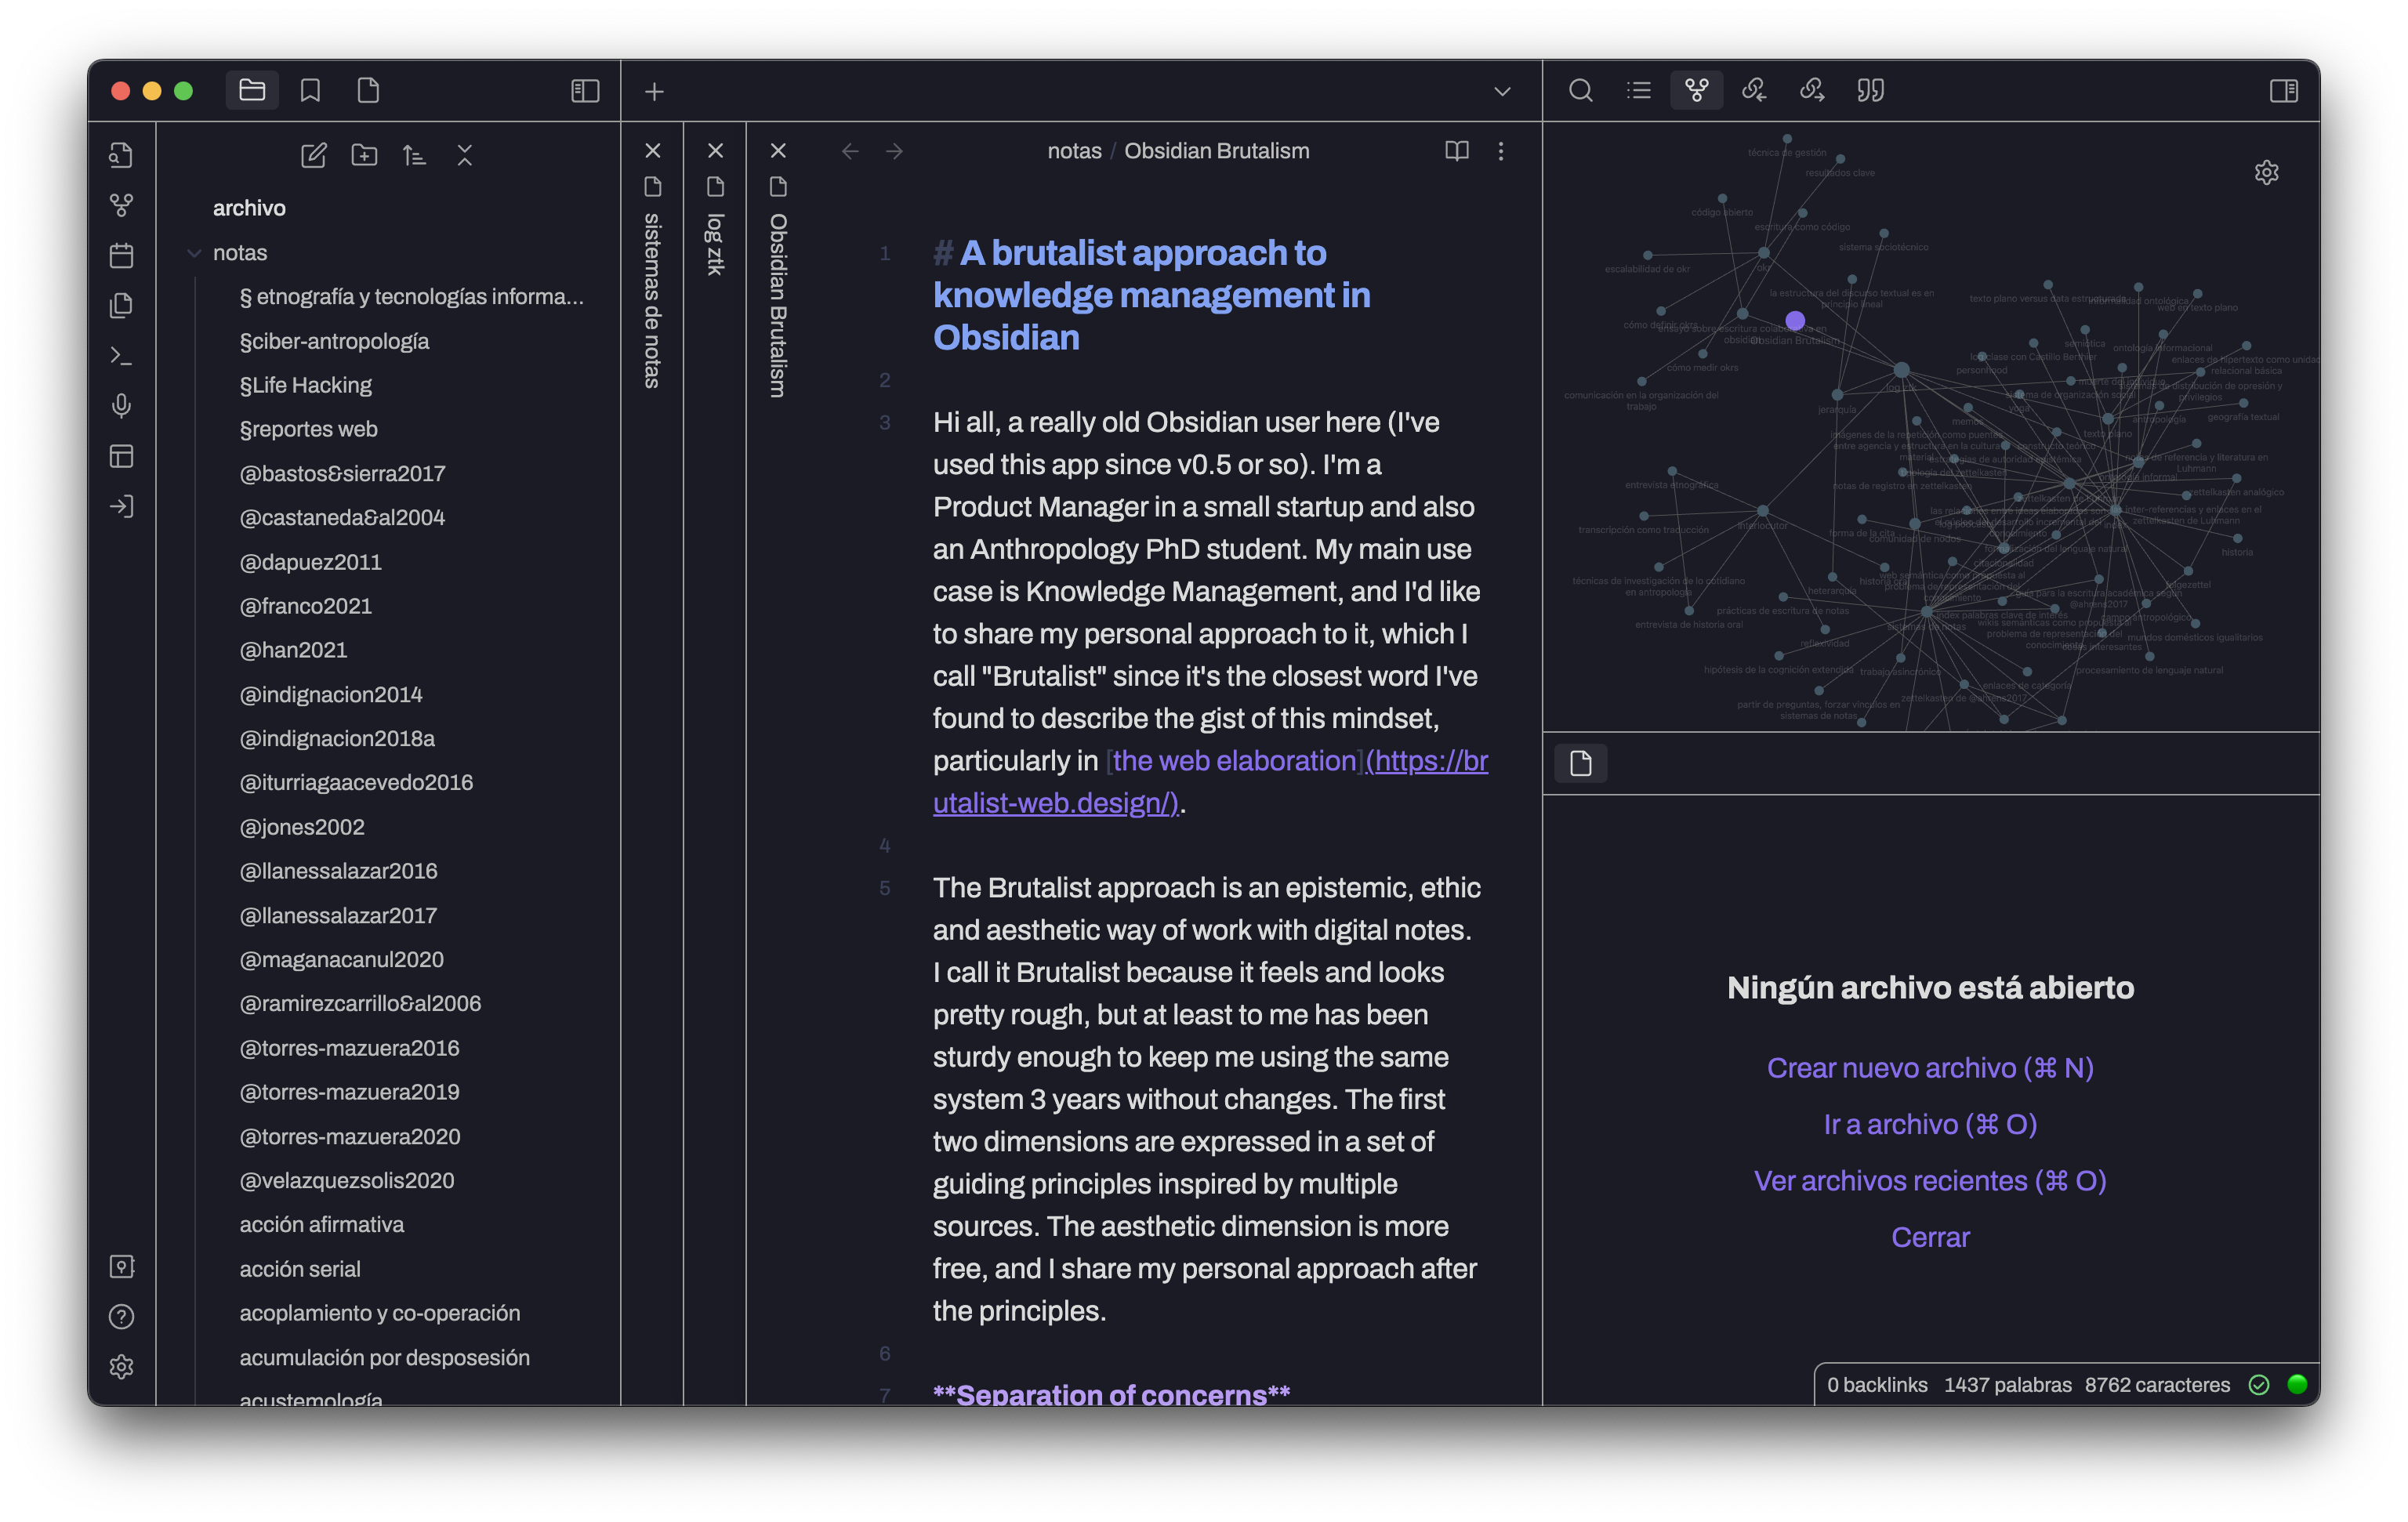
Task: Open settings gear in the left ribbon
Action: pyautogui.click(x=121, y=1366)
